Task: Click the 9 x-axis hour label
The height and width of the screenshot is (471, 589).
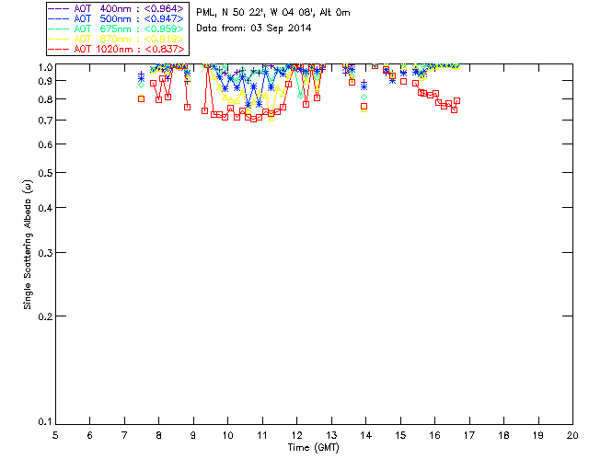Action: (193, 435)
